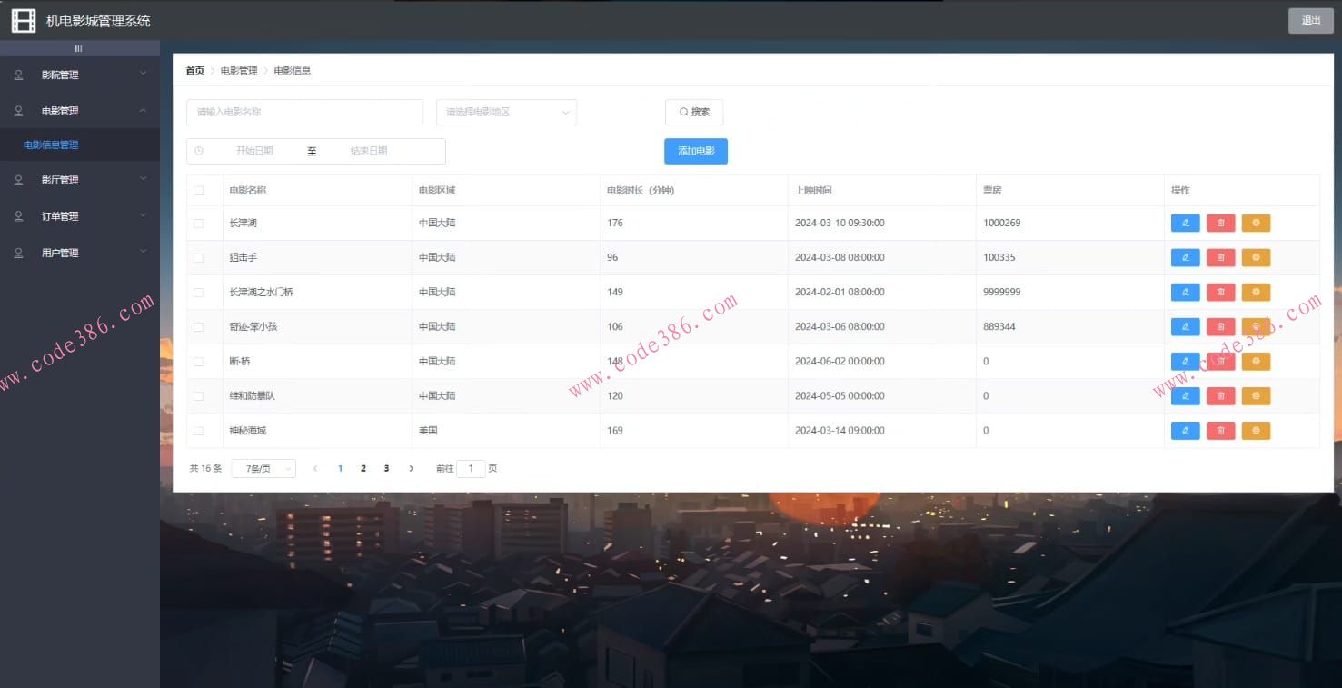
Task: Click the film logo in header
Action: coord(24,20)
